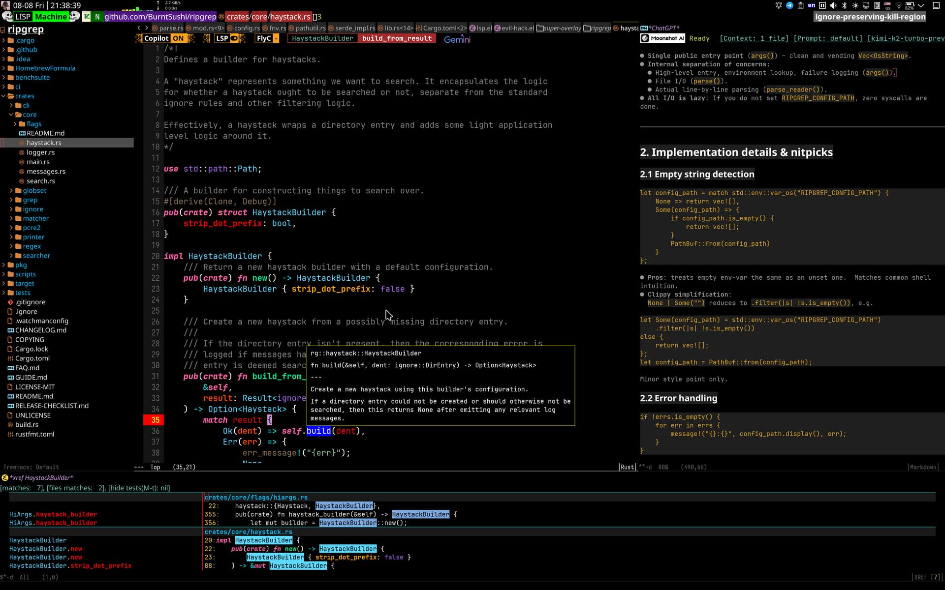Open the clipboard manager tray icon
Image resolution: width=945 pixels, height=590 pixels.
point(801,5)
